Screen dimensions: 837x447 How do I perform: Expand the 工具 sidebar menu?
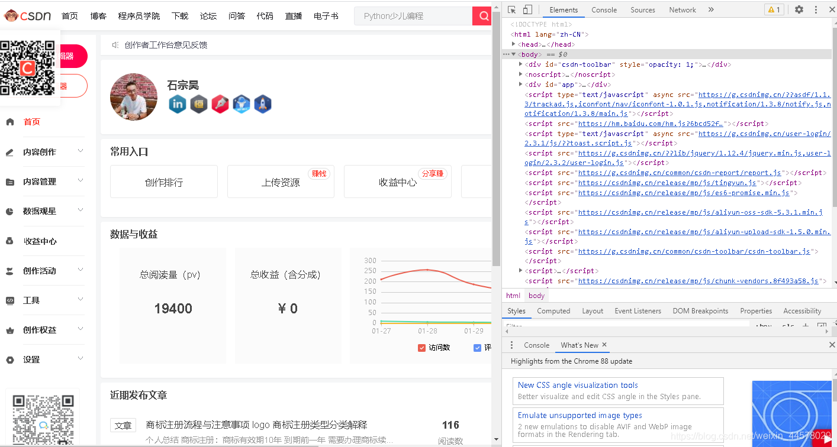click(x=81, y=300)
